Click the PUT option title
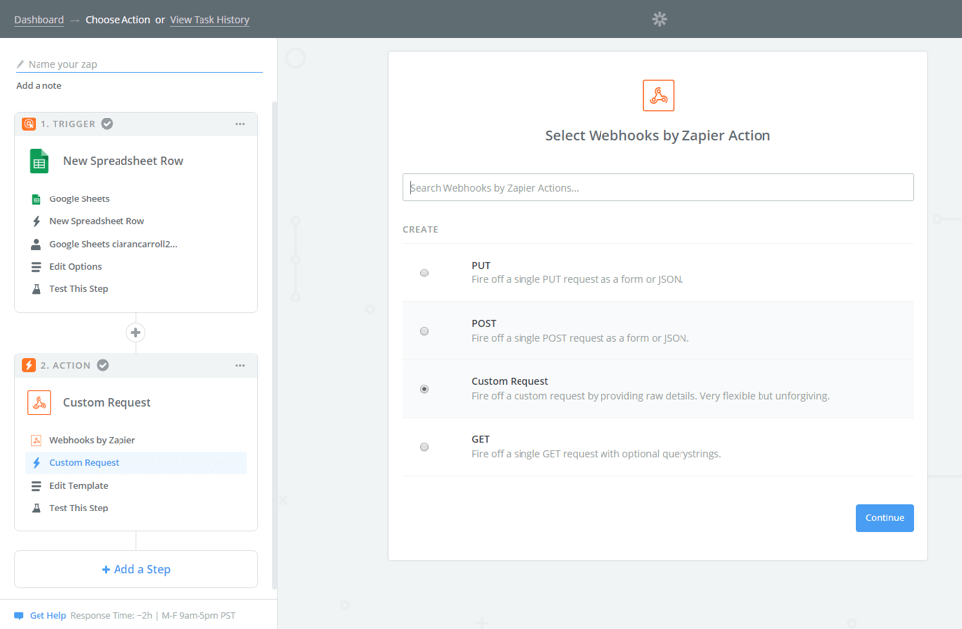The image size is (962, 629). (480, 265)
